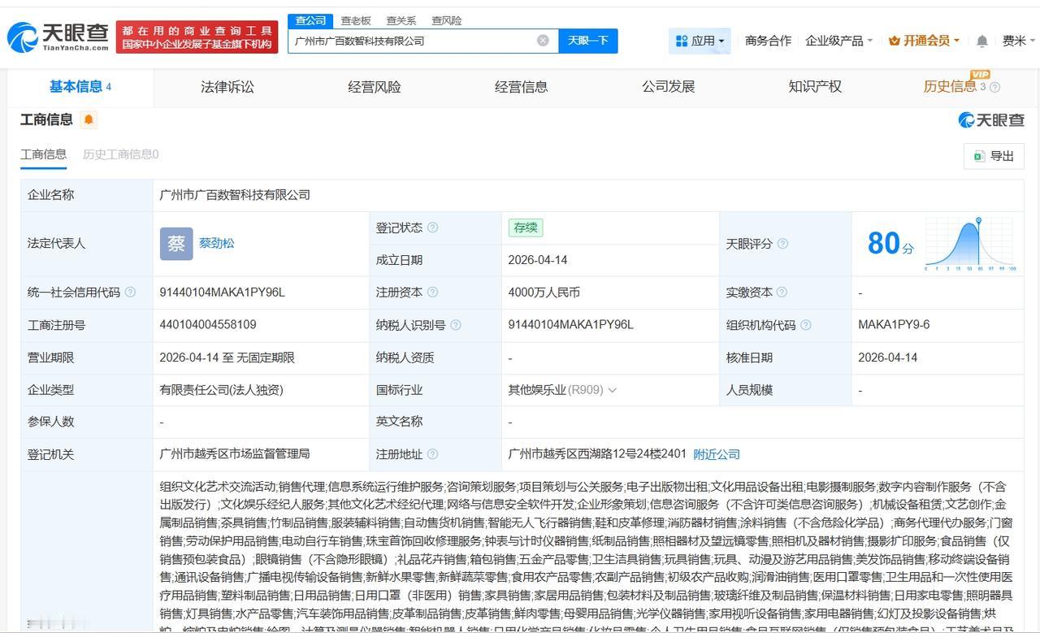Click the question mark beside 注册资本
1040x633 pixels.
tap(435, 293)
